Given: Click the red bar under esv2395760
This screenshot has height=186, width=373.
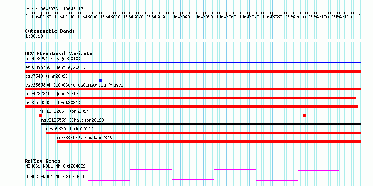Looking at the screenshot, I should (193, 71).
